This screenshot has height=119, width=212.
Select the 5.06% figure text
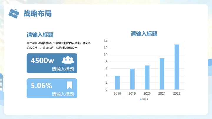point(41,86)
